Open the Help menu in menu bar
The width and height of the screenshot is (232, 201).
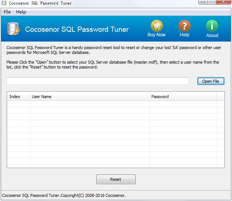pyautogui.click(x=21, y=12)
